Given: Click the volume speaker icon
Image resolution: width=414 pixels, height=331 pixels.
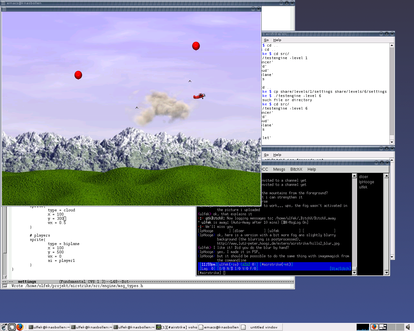Looking at the screenshot, I should (x=408, y=327).
